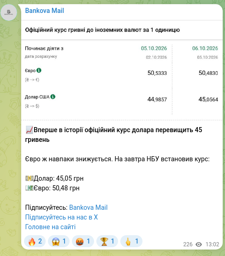The width and height of the screenshot is (225, 256).
Task: Click the info icon next to Євро
Action: 39,70
